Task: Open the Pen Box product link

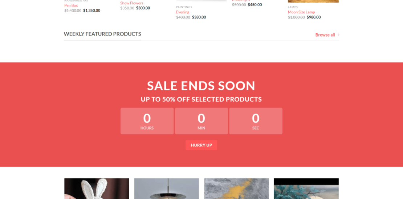Action: pos(71,5)
